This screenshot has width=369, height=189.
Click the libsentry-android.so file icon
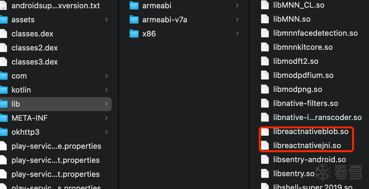pos(265,159)
